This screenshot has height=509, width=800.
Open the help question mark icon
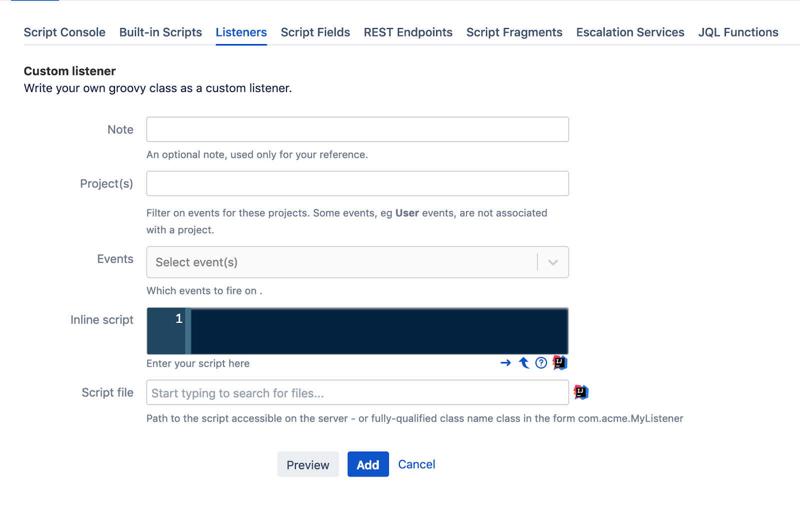pyautogui.click(x=541, y=363)
